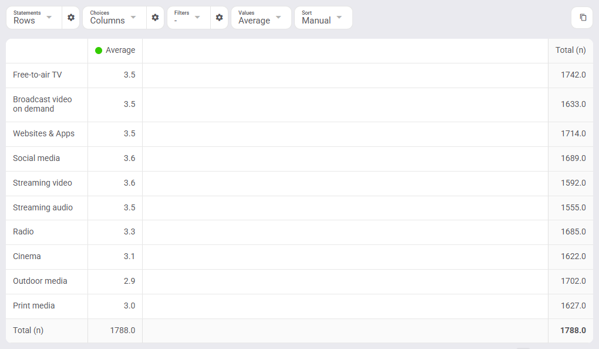This screenshot has width=599, height=349.
Task: Click the green Average color dot
Action: tap(99, 51)
